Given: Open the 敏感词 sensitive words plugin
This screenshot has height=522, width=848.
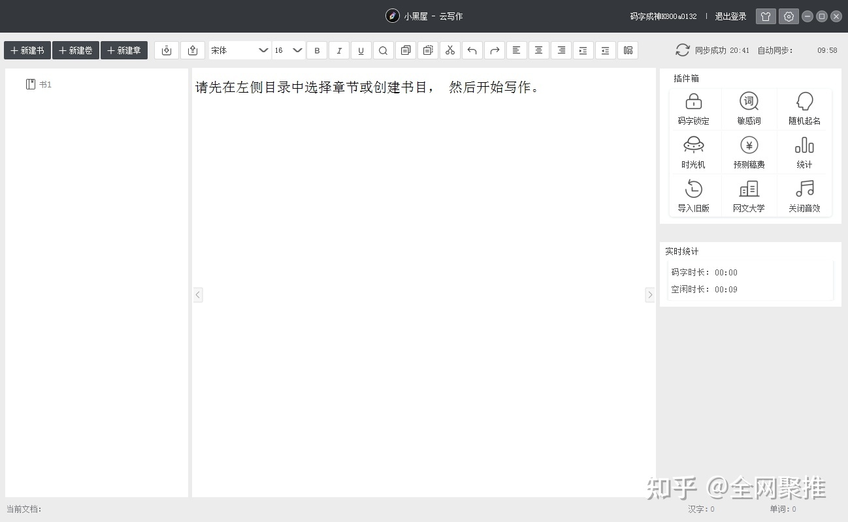Looking at the screenshot, I should [x=749, y=109].
